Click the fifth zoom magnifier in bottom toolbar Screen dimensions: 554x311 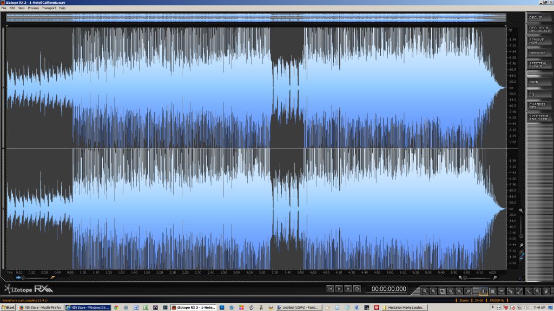(459, 291)
